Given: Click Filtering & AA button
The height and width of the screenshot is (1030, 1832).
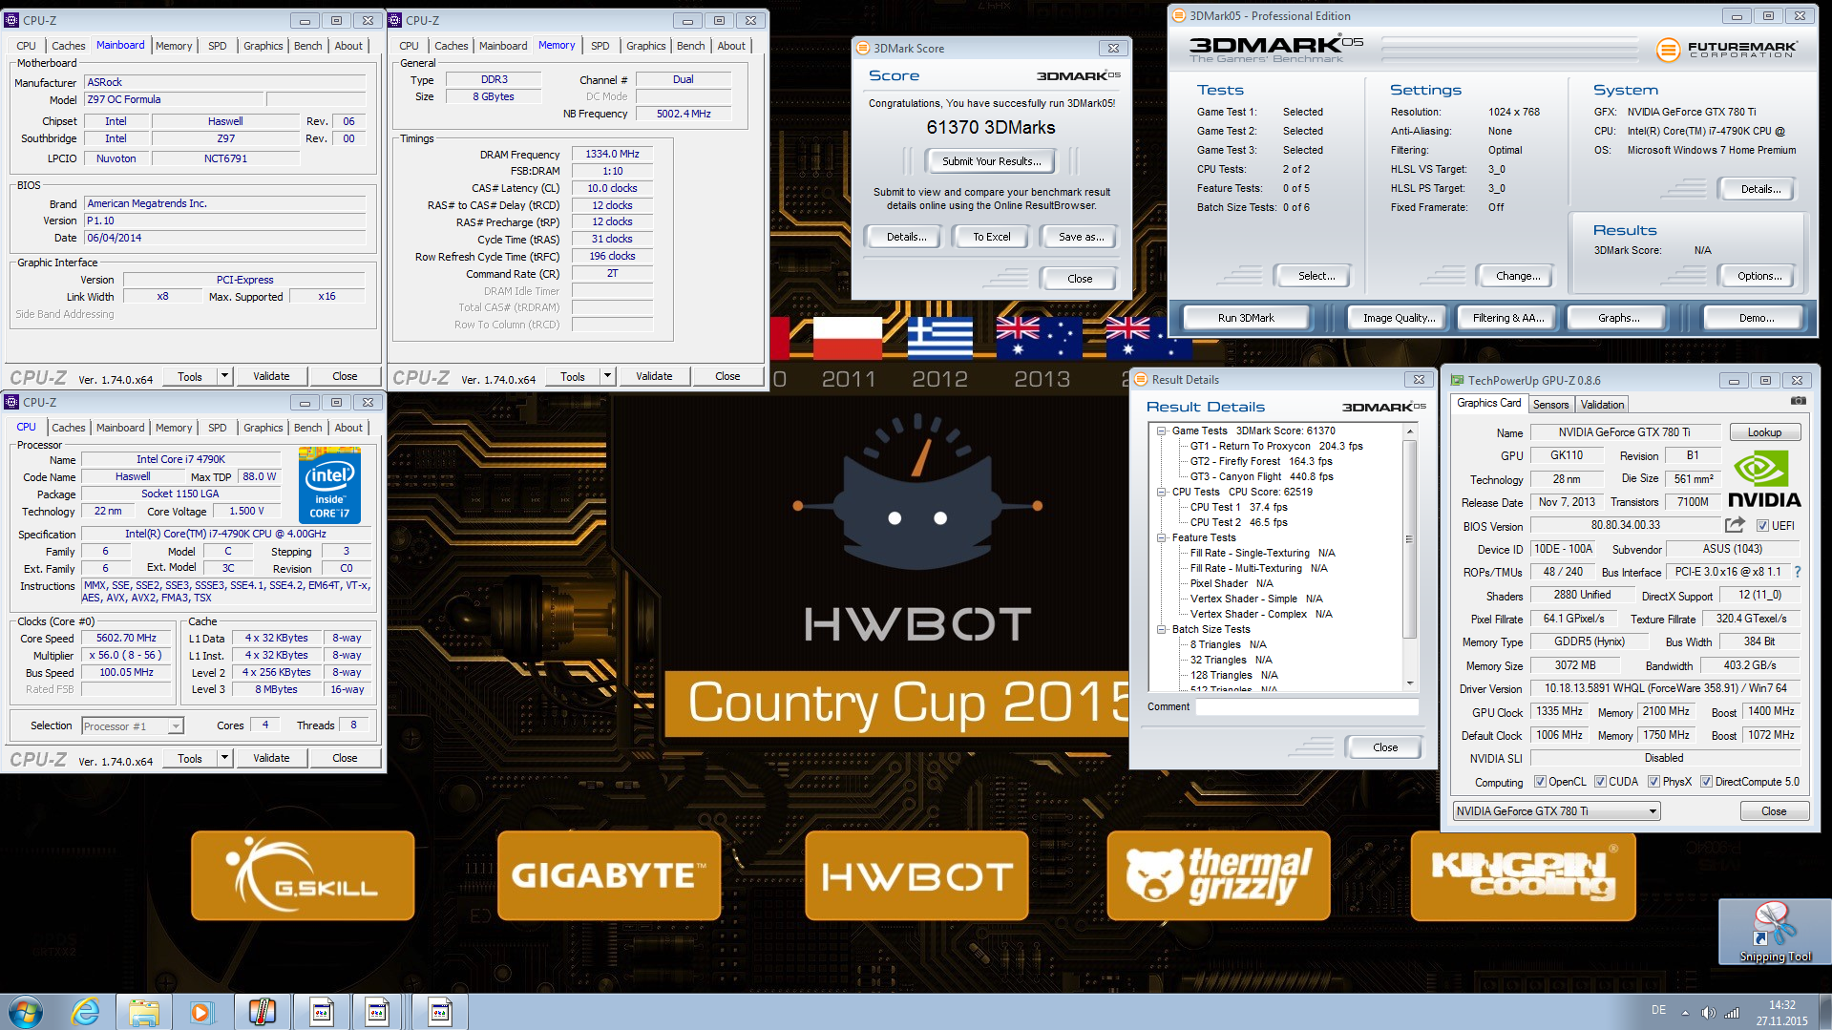Looking at the screenshot, I should (x=1508, y=318).
